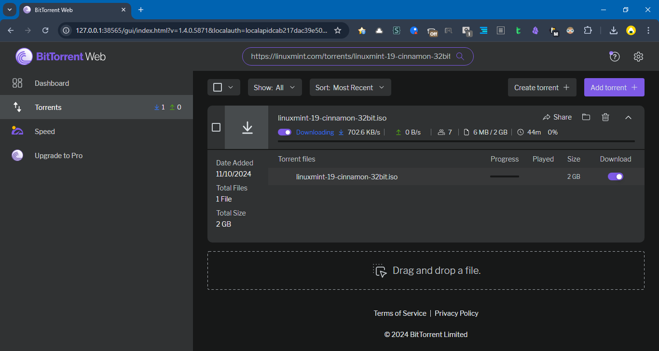Expand the select-all dropdown arrow
659x351 pixels.
point(231,87)
